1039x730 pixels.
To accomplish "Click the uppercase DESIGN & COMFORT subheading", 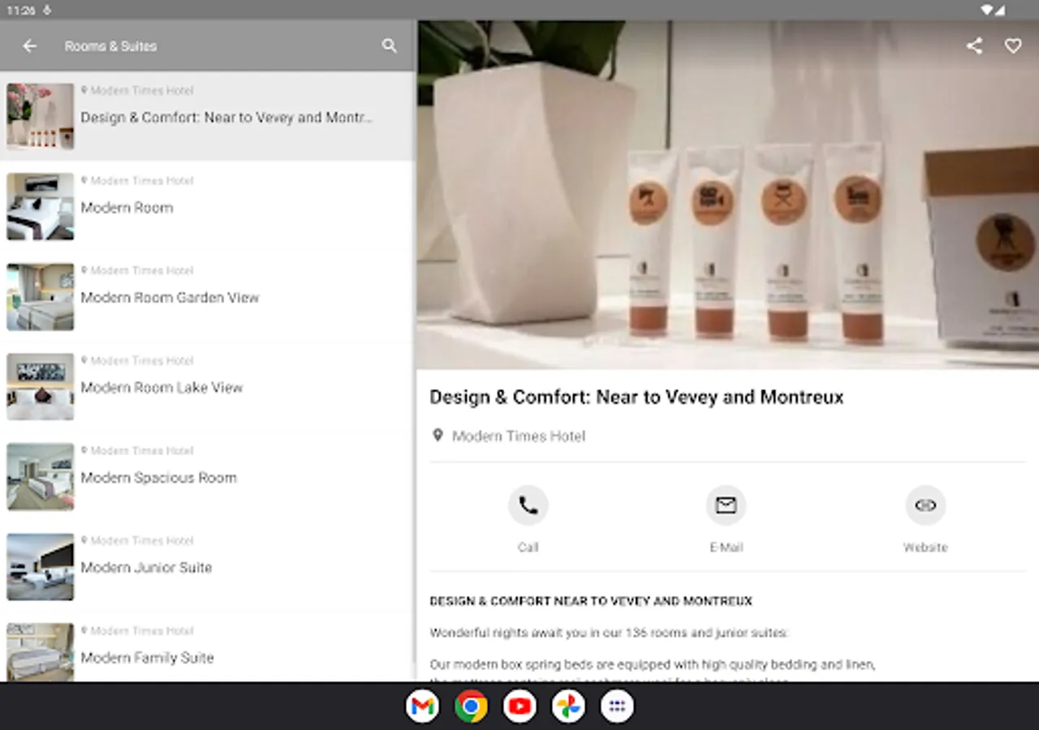I will [591, 601].
